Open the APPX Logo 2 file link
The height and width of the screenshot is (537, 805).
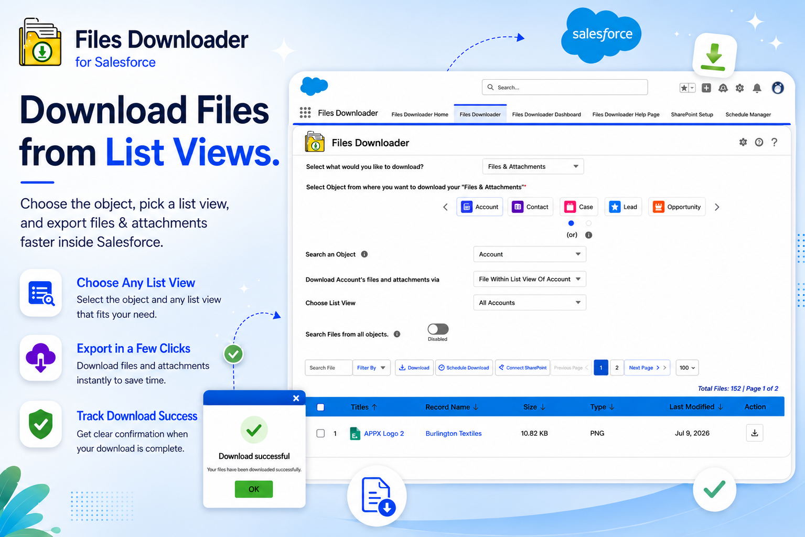pos(384,434)
